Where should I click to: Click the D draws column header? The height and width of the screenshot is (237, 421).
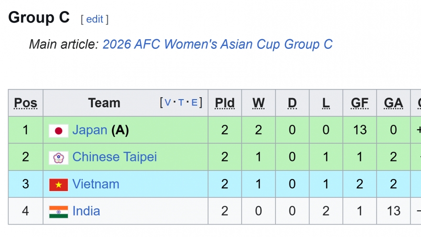(292, 103)
